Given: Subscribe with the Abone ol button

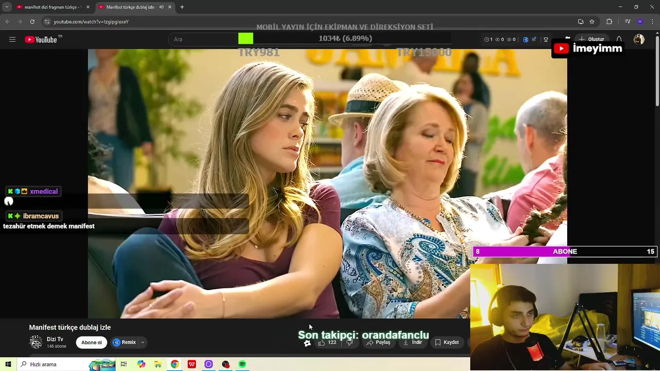Looking at the screenshot, I should click(x=92, y=342).
